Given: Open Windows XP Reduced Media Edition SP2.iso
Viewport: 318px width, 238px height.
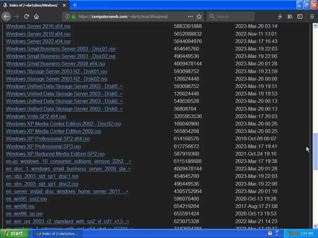Looking at the screenshot, I should pos(55,154).
